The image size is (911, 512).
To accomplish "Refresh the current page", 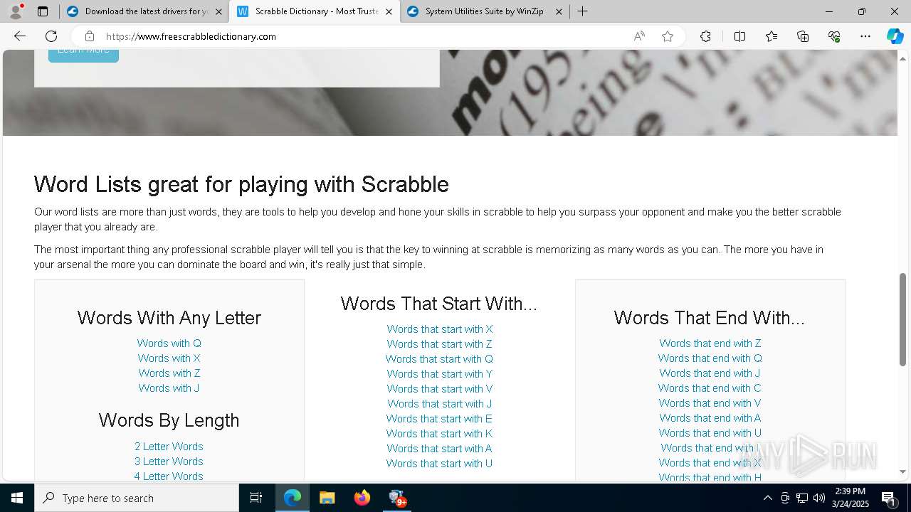I will tap(51, 36).
